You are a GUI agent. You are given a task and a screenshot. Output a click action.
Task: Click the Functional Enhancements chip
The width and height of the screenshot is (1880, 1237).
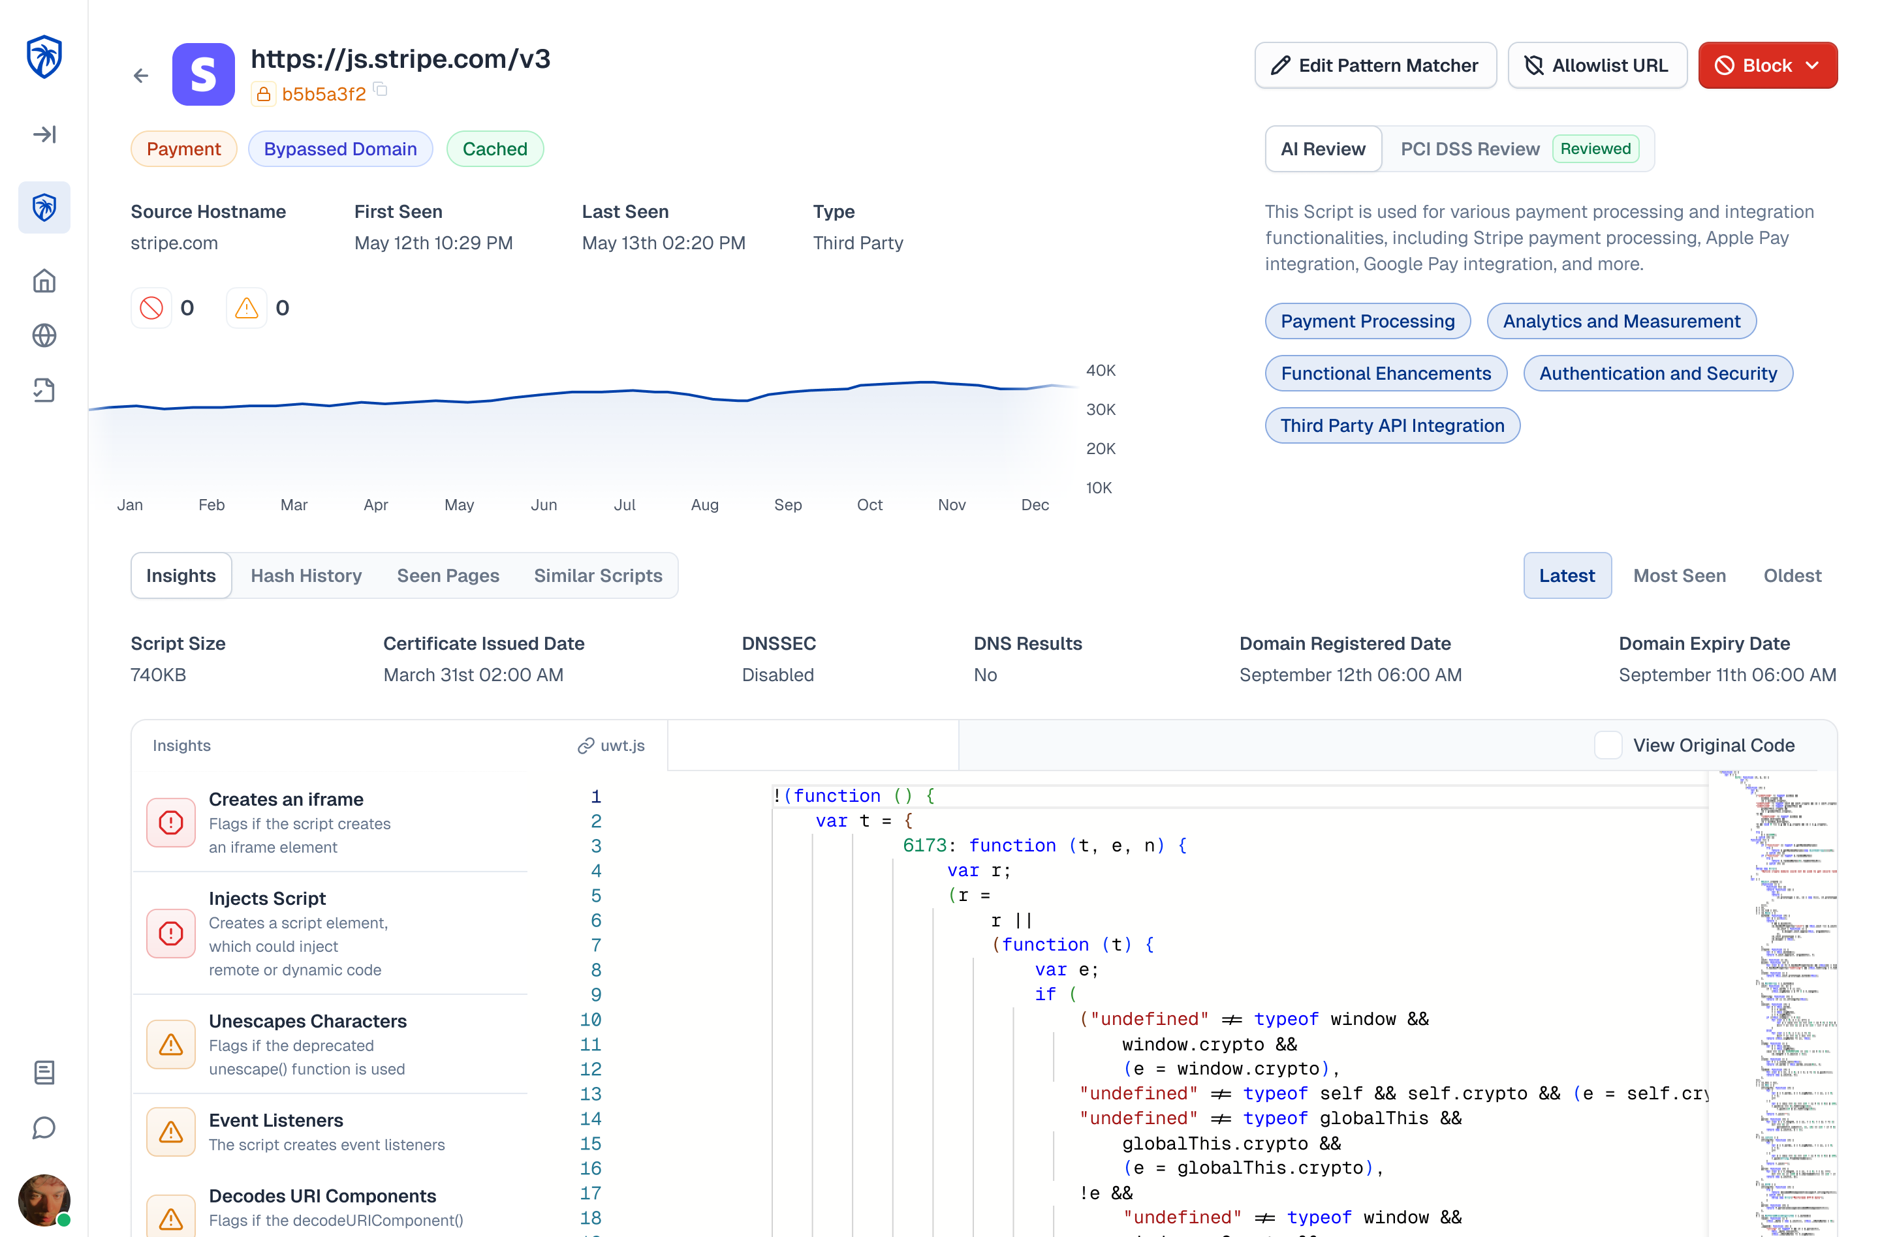1386,373
